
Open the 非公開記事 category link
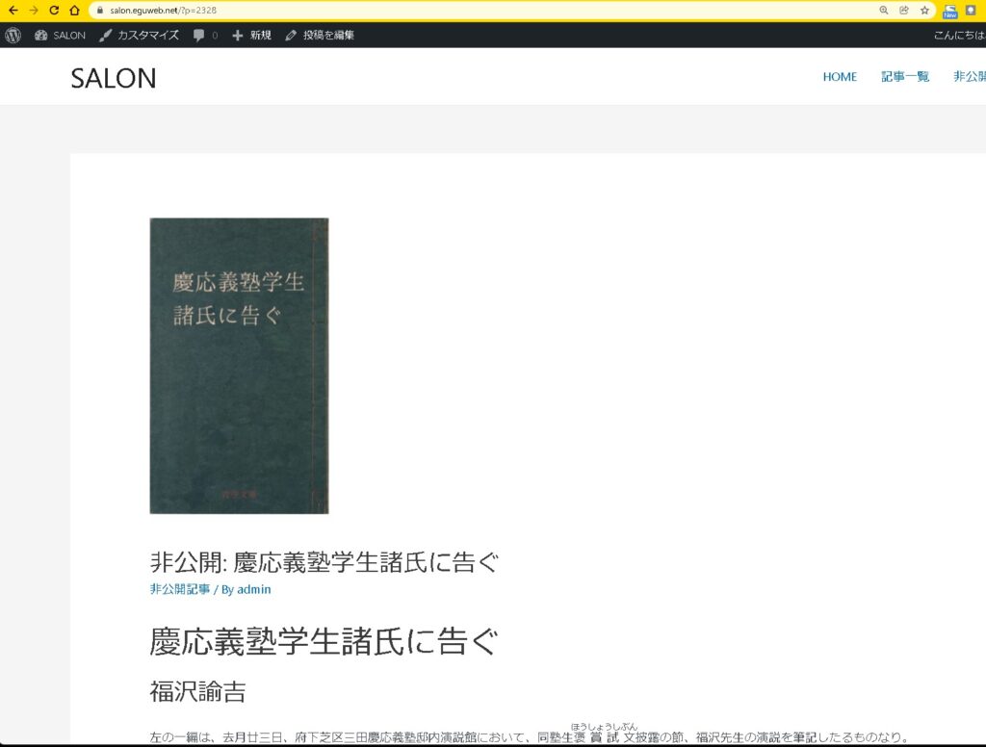click(180, 589)
